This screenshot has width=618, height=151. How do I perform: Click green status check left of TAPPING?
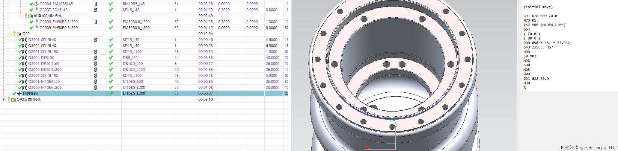pos(14,94)
